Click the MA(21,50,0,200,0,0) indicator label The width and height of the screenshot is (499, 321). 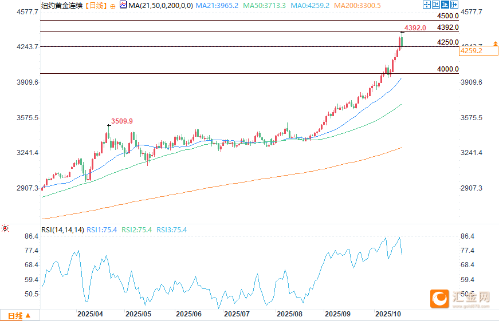[x=161, y=5]
